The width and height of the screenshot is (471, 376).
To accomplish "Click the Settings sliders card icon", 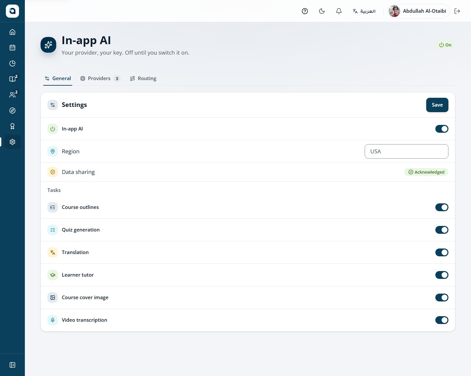I will [53, 105].
